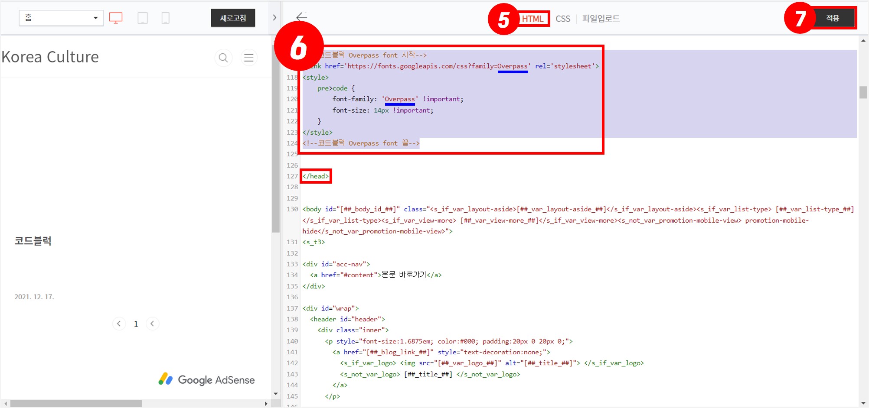The width and height of the screenshot is (869, 408).
Task: Click preview scrollbar down arrow
Action: [276, 394]
